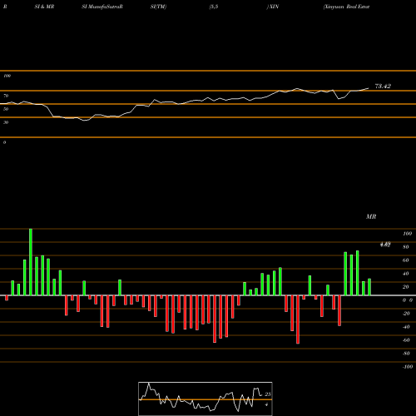Click the '30' level label on RSI axis
This screenshot has width=416, height=416.
pyautogui.click(x=6, y=122)
